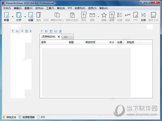Maximize the PowerArchiver window
Image resolution: width=162 pixels, height=121 pixels.
click(x=148, y=2)
